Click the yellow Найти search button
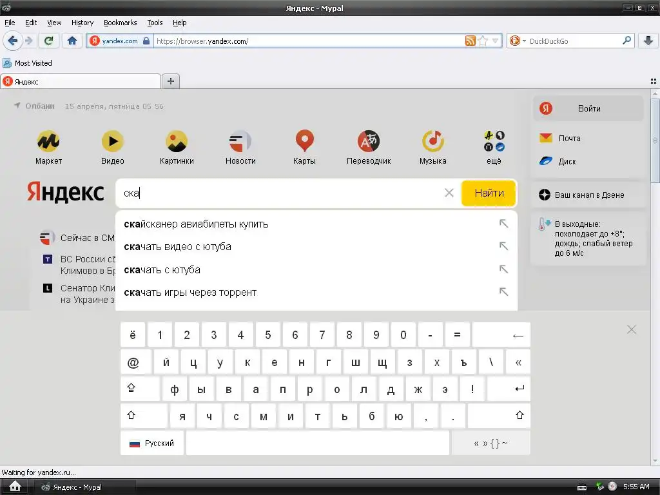The width and height of the screenshot is (660, 495). pos(489,193)
